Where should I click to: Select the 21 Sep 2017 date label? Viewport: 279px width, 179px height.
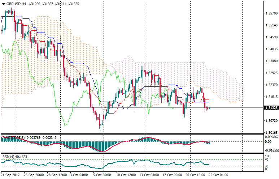tap(10, 175)
